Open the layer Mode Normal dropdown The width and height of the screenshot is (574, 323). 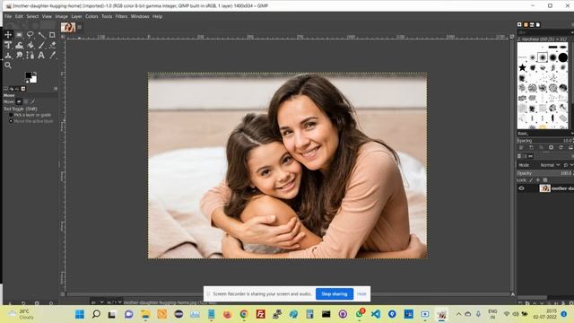550,165
